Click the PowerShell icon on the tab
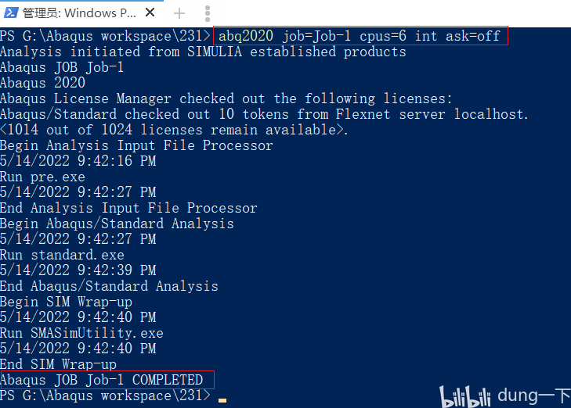 pyautogui.click(x=10, y=13)
